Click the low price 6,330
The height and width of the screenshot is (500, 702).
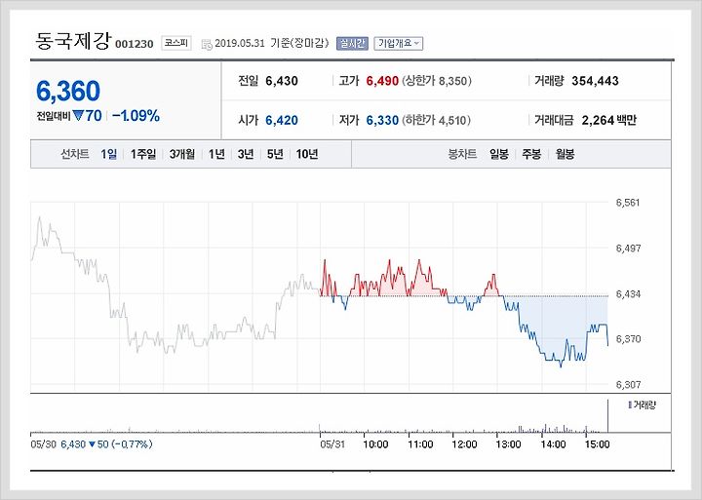(382, 121)
